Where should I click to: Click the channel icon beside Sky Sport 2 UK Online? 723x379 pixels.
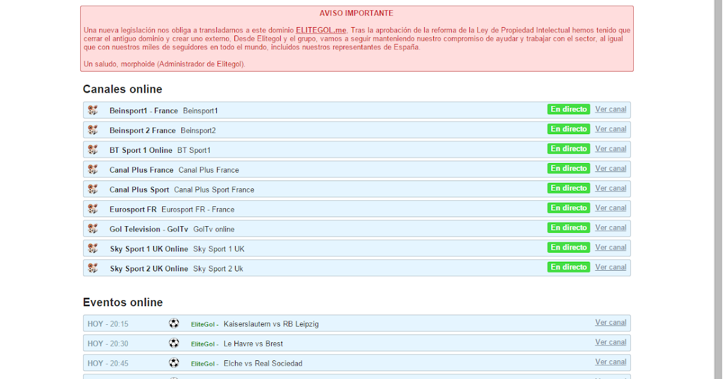pyautogui.click(x=92, y=268)
